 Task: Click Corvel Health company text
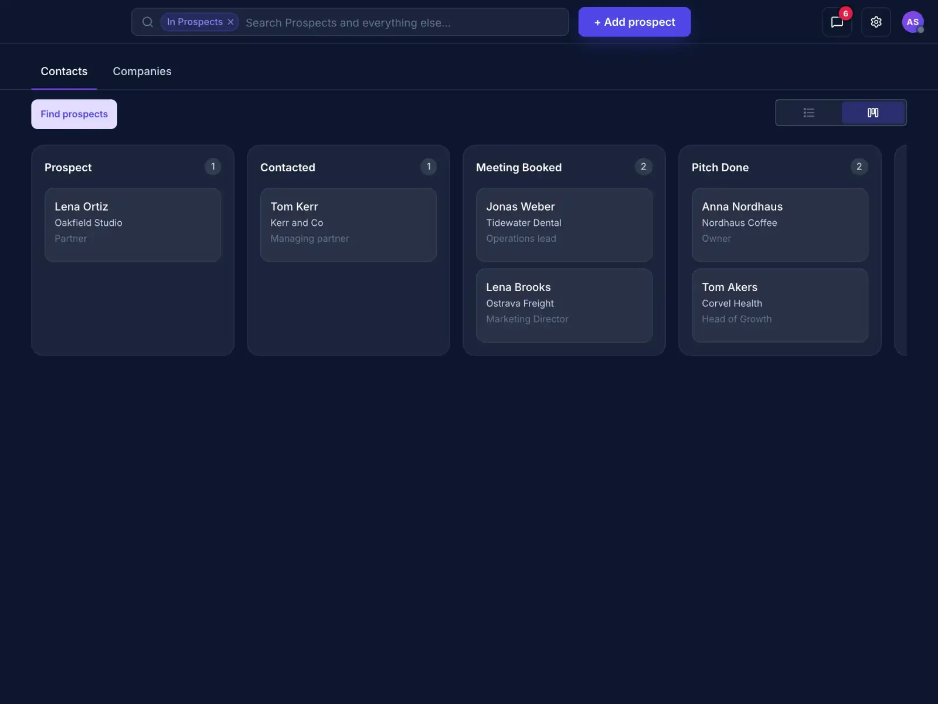click(x=732, y=303)
